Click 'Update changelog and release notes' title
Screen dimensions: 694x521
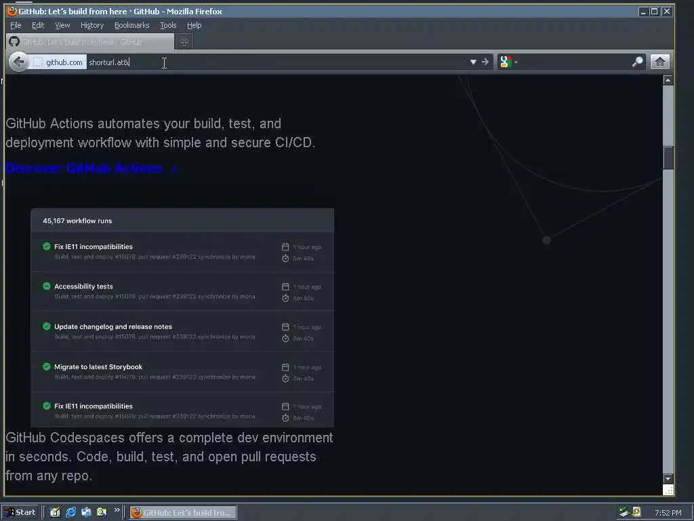pos(113,326)
